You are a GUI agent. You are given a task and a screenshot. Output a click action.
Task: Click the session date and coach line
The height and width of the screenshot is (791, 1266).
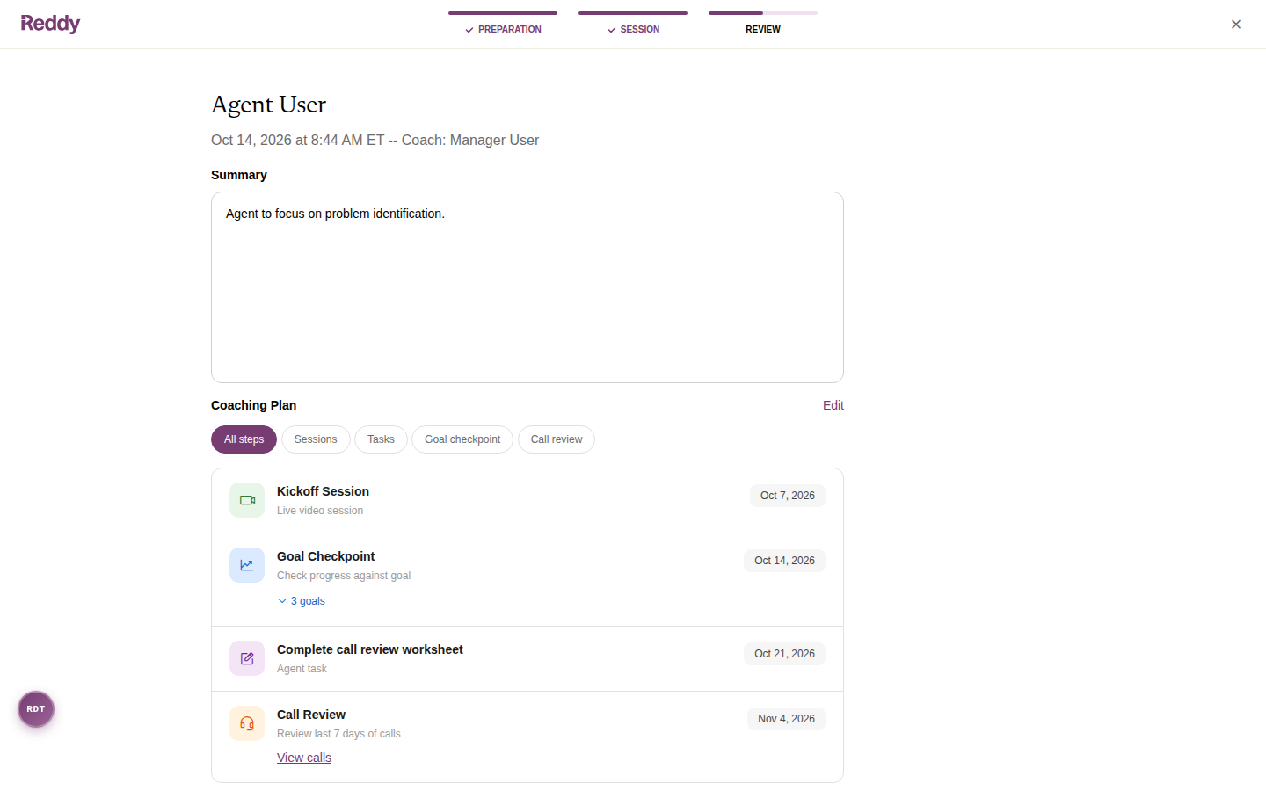coord(375,141)
